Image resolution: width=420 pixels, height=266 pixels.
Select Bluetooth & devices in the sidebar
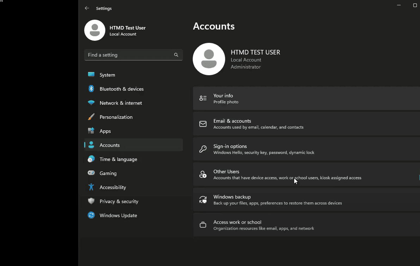122,89
